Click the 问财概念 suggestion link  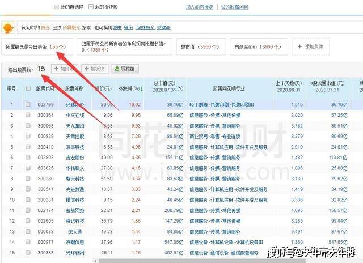click(145, 28)
